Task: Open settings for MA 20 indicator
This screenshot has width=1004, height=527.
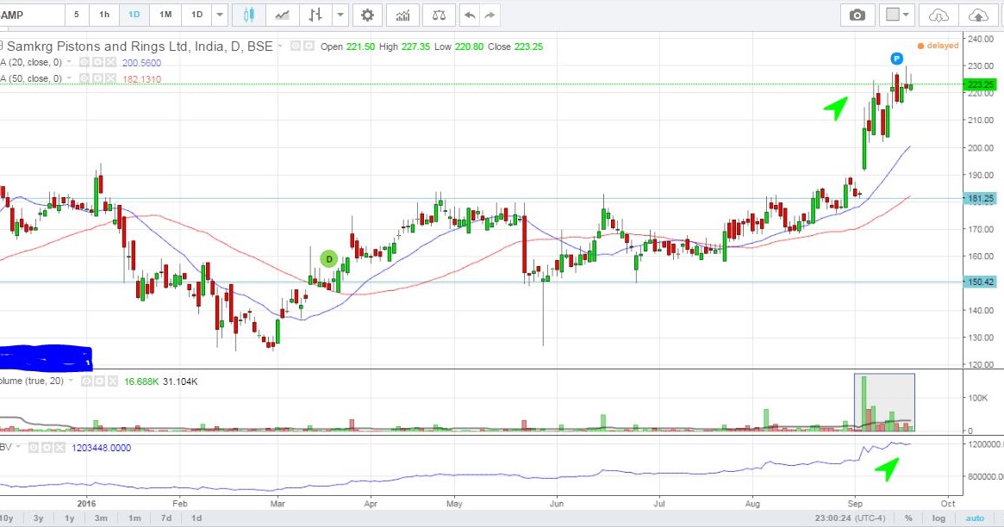Action: 97,63
